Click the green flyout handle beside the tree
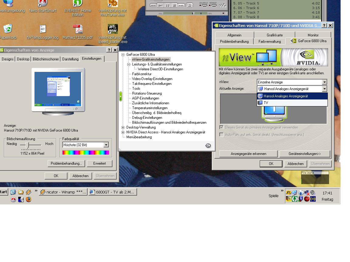This screenshot has width=350, height=262. [x=121, y=96]
